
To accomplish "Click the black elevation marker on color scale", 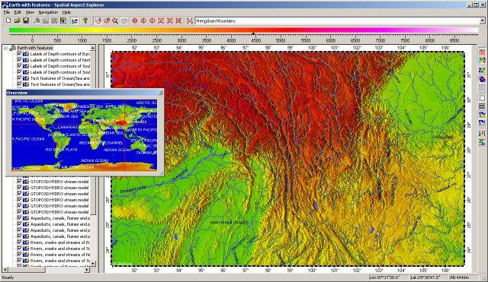I will point(253,33).
